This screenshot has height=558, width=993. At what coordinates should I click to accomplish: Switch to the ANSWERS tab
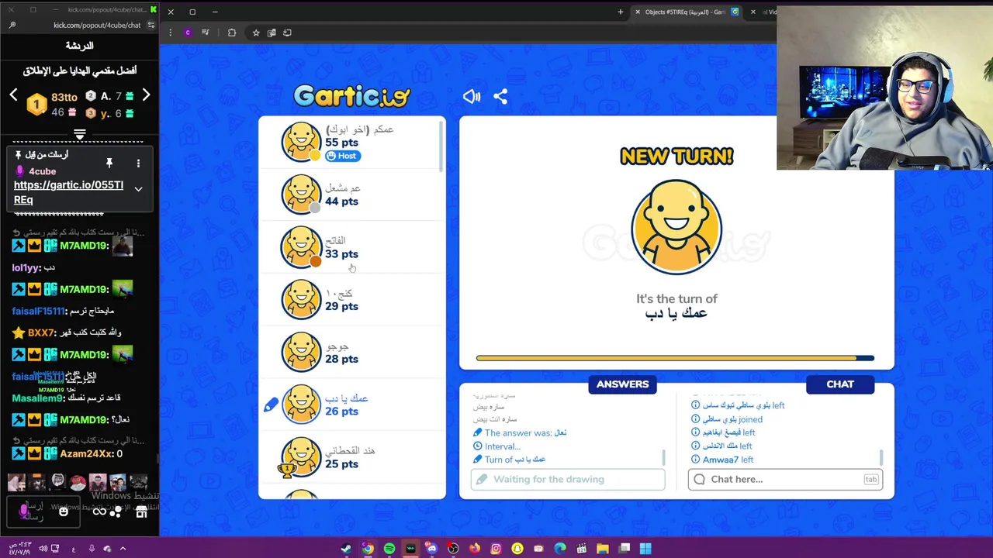click(x=622, y=384)
